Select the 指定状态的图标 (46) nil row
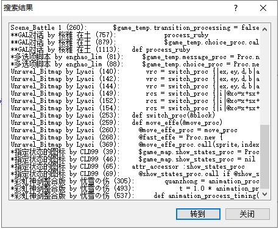 pos(135,159)
